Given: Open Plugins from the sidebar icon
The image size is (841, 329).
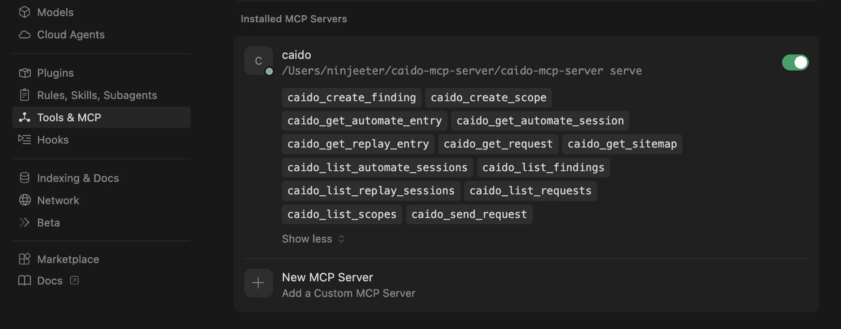Looking at the screenshot, I should [x=25, y=73].
